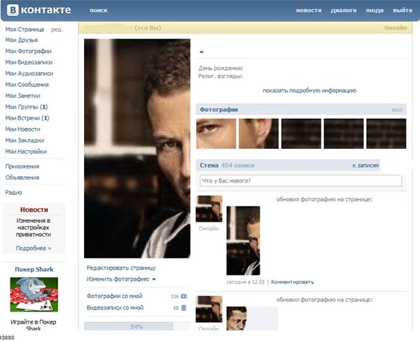Open диалоги in the top navigation

click(x=344, y=10)
